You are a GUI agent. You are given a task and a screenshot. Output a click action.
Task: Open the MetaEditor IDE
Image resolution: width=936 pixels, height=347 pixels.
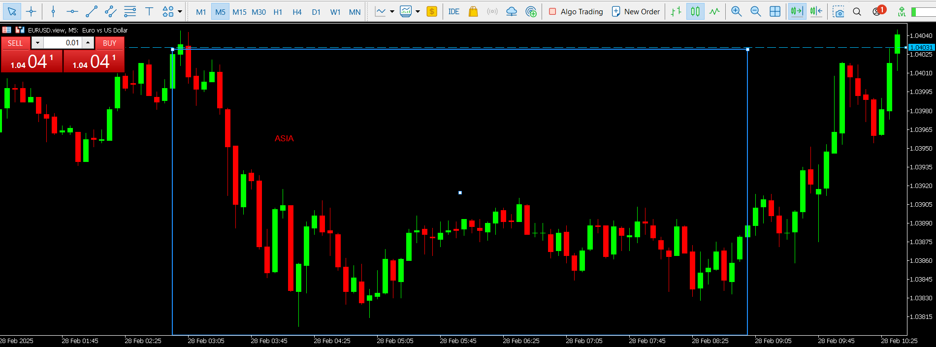453,11
